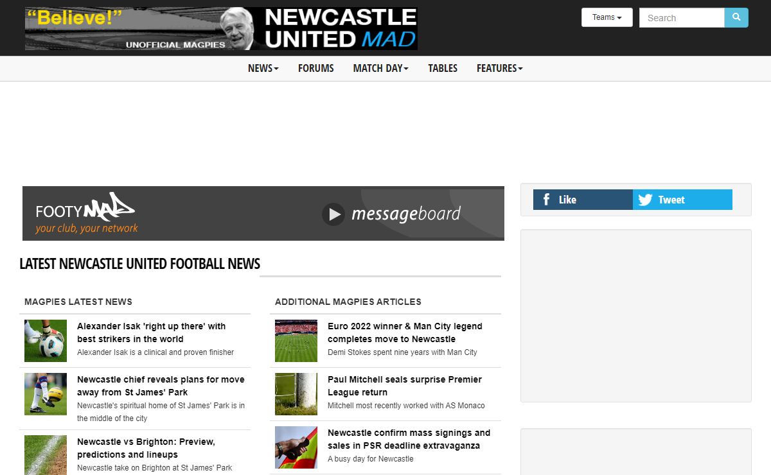Click the PSR deadline article thumbnail

[296, 447]
